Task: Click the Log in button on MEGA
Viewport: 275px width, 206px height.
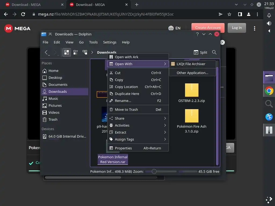Action: click(x=237, y=28)
